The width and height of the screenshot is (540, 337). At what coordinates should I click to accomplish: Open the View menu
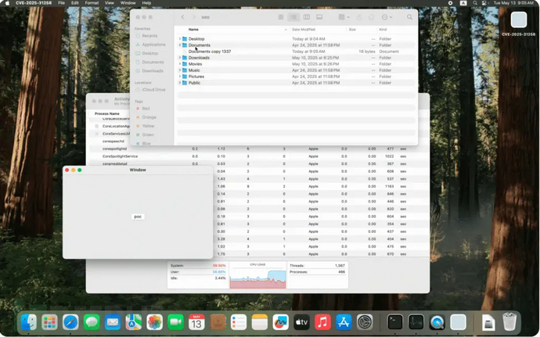coord(109,3)
